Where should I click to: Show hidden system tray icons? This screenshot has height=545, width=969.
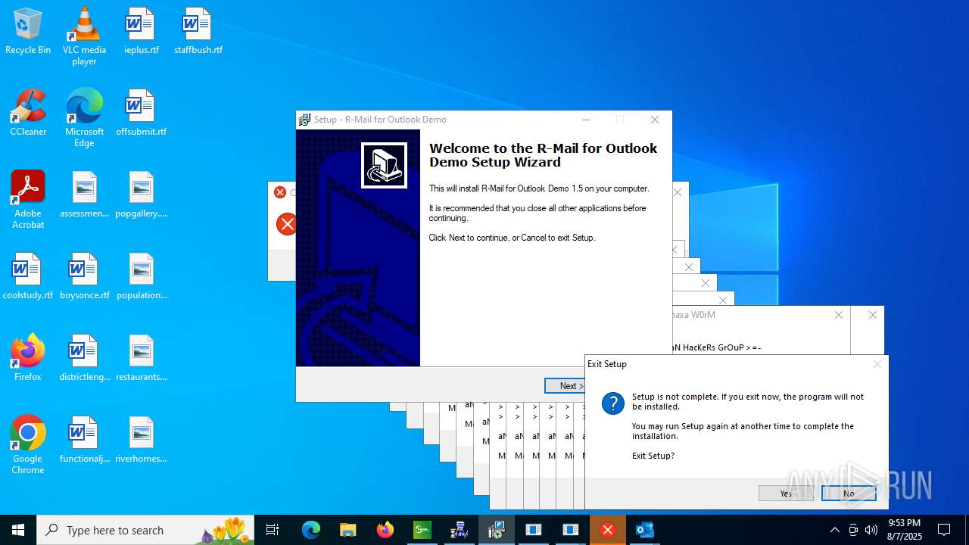tap(834, 530)
